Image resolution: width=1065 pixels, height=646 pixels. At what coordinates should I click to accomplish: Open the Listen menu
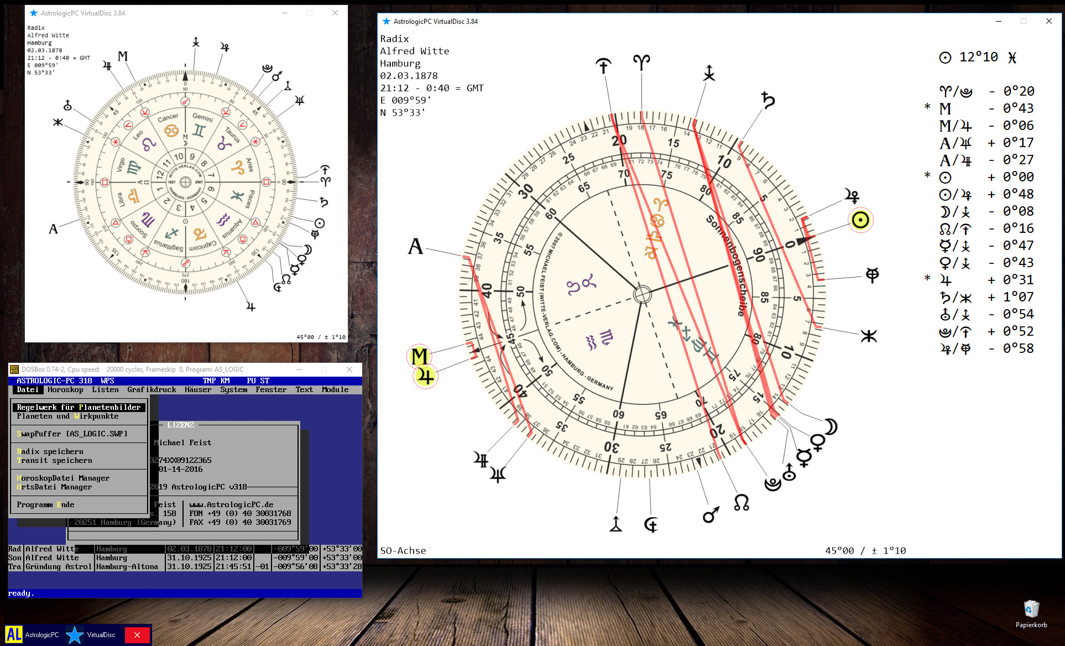click(x=105, y=390)
